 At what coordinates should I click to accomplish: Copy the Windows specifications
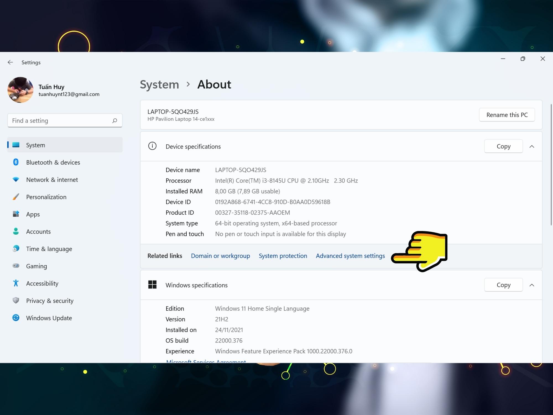coord(504,285)
